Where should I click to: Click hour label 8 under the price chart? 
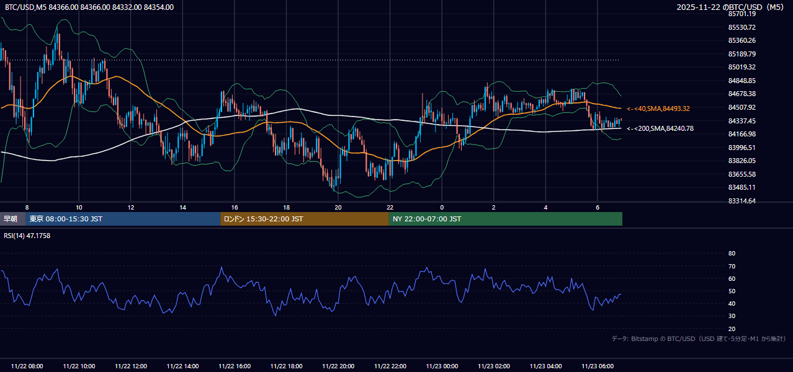(27, 207)
